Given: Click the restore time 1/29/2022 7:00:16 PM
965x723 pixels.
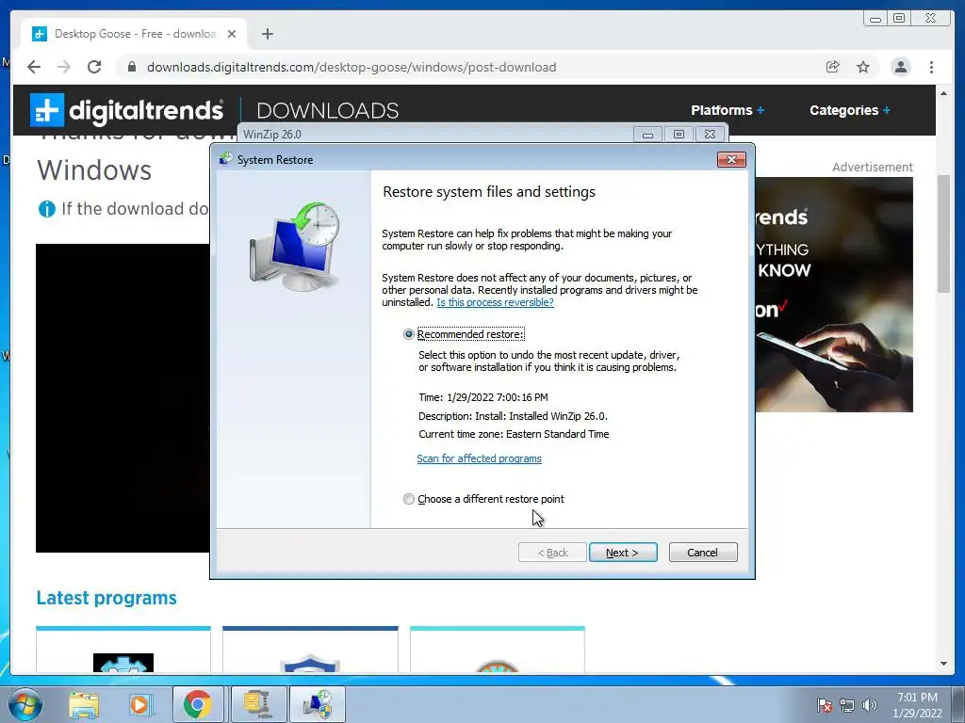Looking at the screenshot, I should pyautogui.click(x=498, y=398).
